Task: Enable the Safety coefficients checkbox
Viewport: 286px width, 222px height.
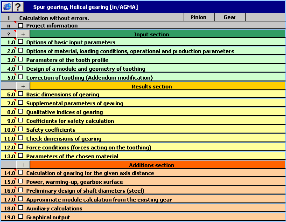Action: tap(20, 130)
